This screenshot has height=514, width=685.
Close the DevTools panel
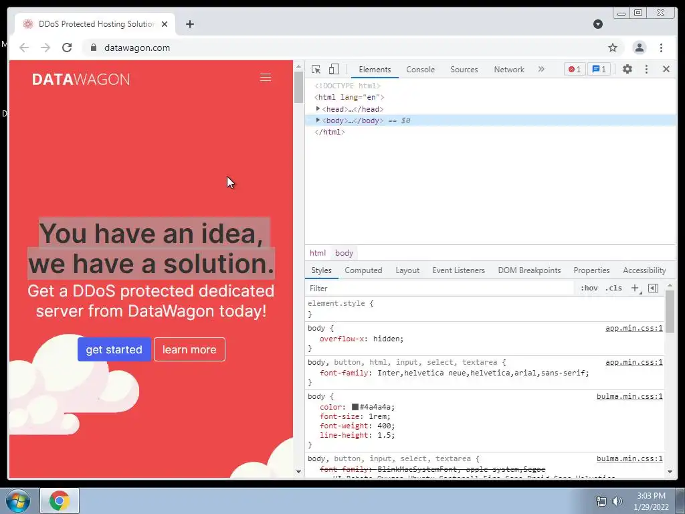tap(666, 69)
